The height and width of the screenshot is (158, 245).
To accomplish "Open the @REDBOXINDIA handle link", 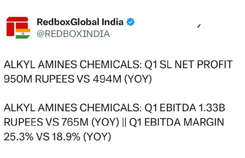I will (73, 34).
